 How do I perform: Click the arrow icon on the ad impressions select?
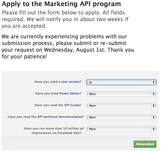pyautogui.click(x=153, y=129)
